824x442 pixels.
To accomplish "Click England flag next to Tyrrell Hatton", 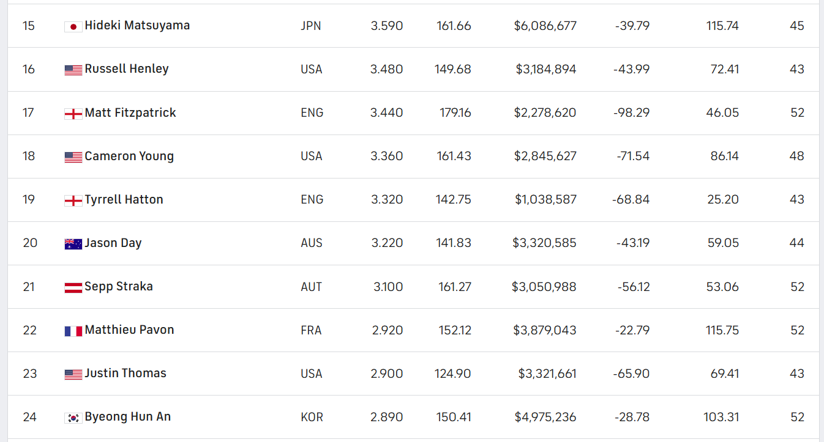I will point(73,200).
